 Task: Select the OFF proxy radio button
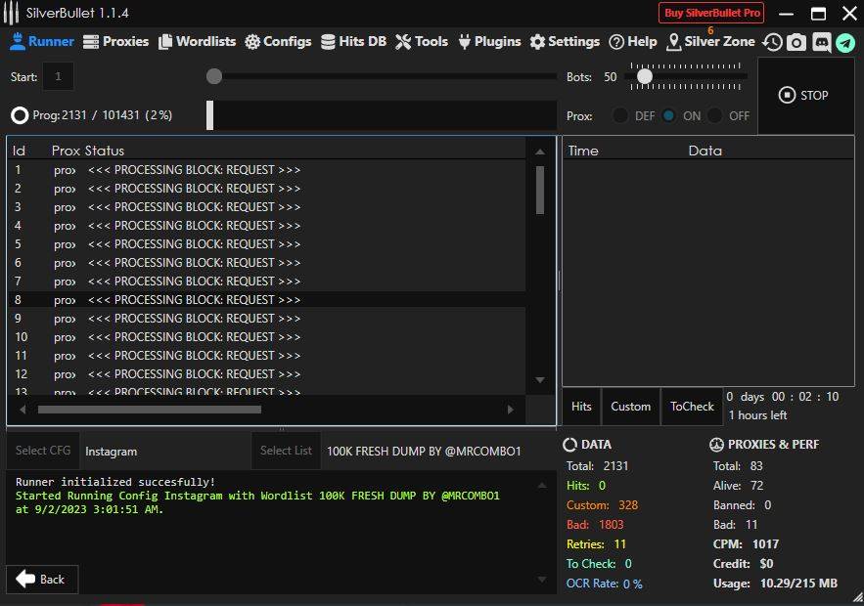tap(715, 115)
